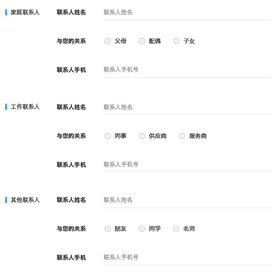The height and width of the screenshot is (271, 271).
Task: Choose 配偶 as the family relationship
Action: (142, 41)
